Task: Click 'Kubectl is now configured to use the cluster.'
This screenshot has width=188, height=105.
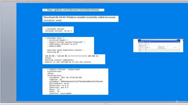Action: coord(68,62)
